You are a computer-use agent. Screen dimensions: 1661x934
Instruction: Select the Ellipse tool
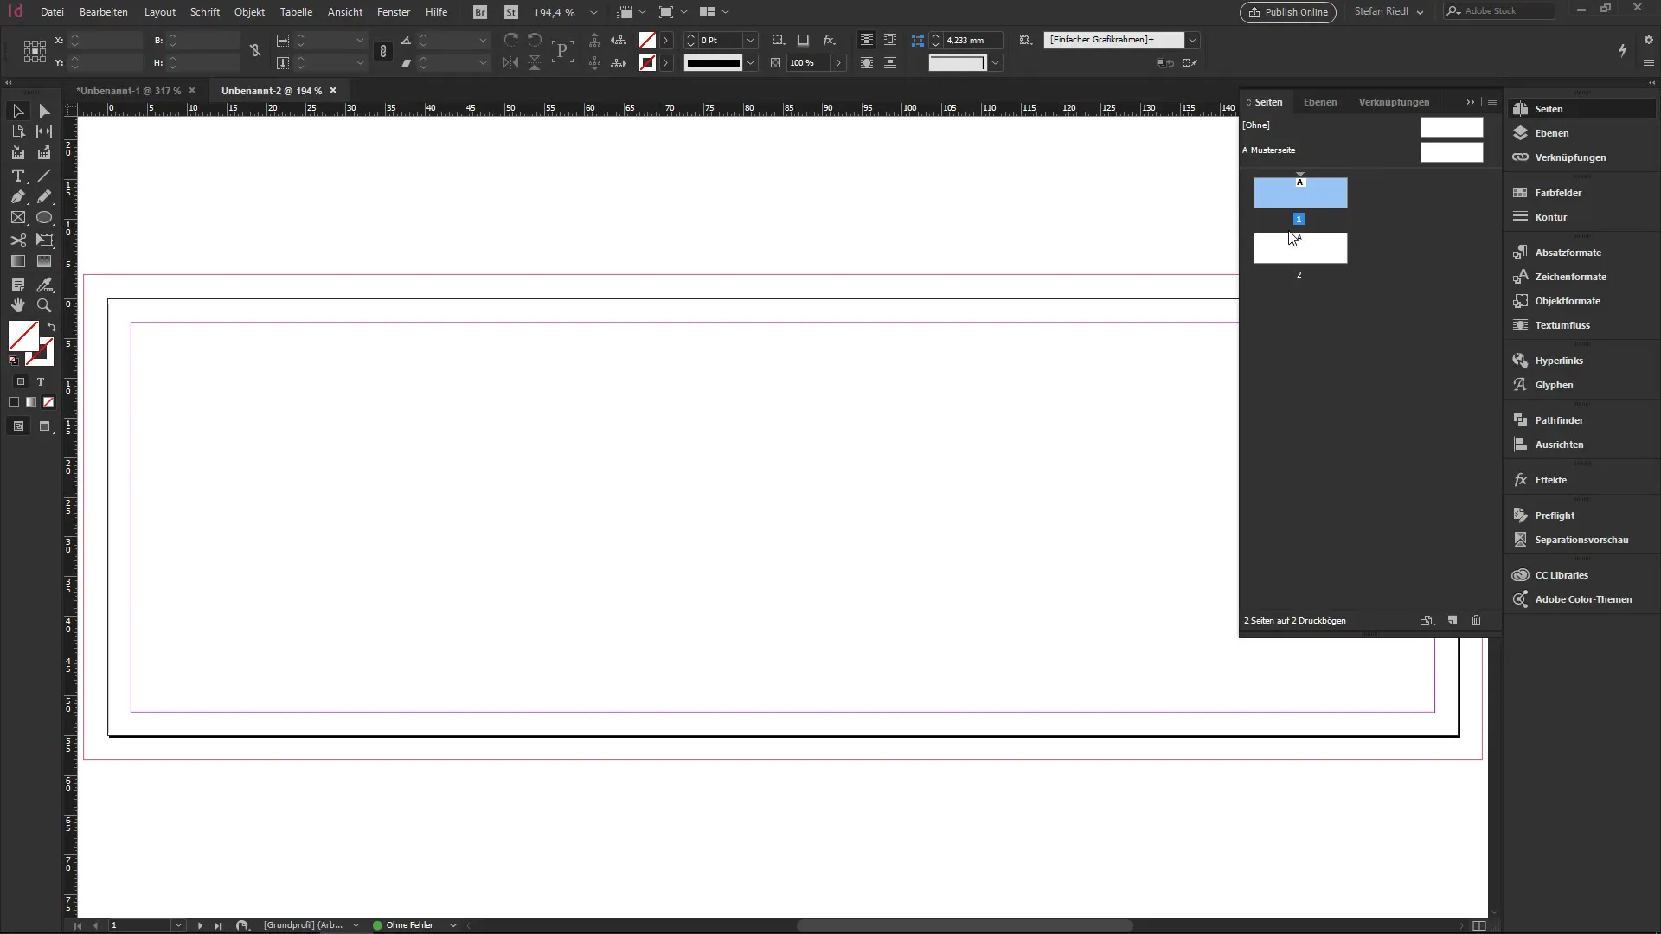(44, 218)
